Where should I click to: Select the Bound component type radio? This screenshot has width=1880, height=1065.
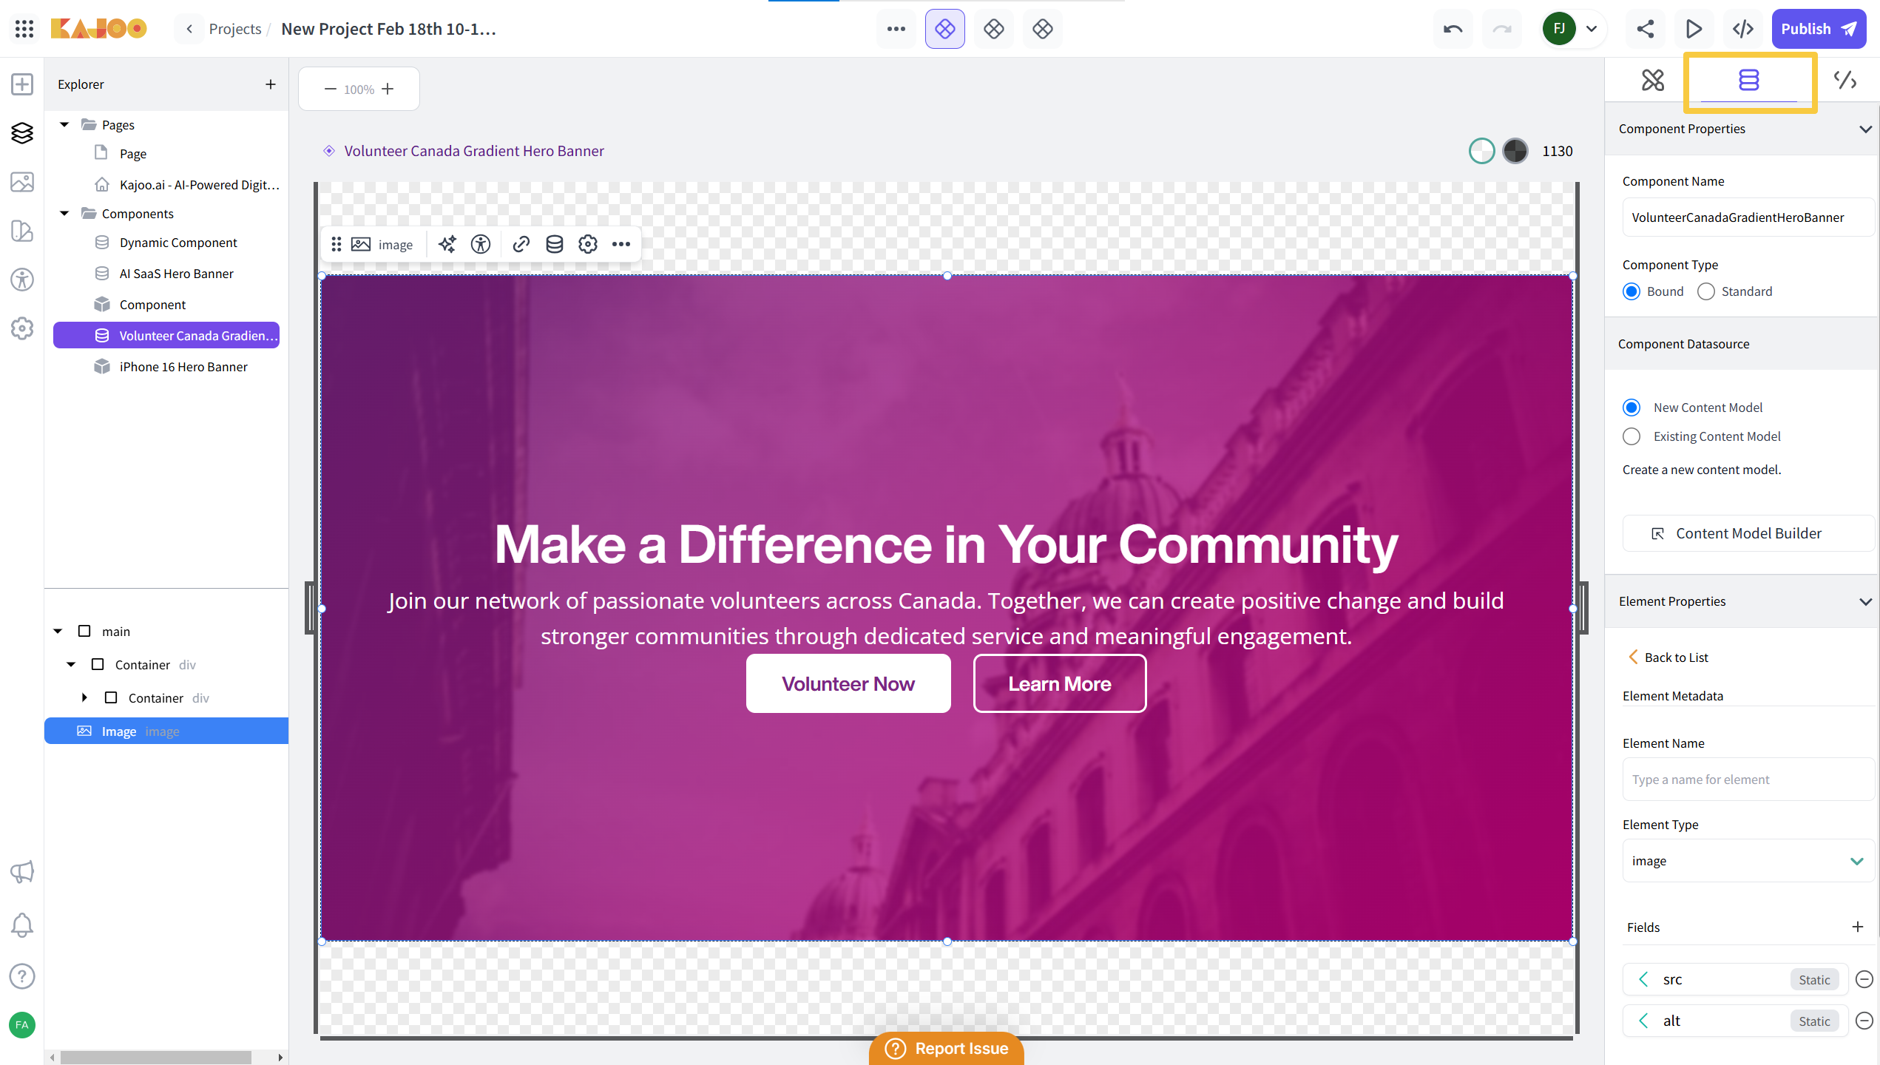point(1632,291)
